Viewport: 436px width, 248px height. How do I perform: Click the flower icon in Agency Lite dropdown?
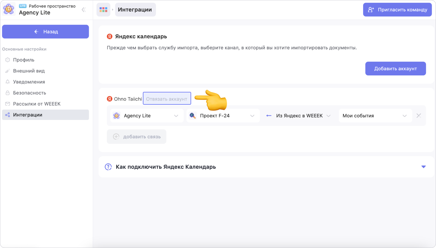click(x=117, y=115)
